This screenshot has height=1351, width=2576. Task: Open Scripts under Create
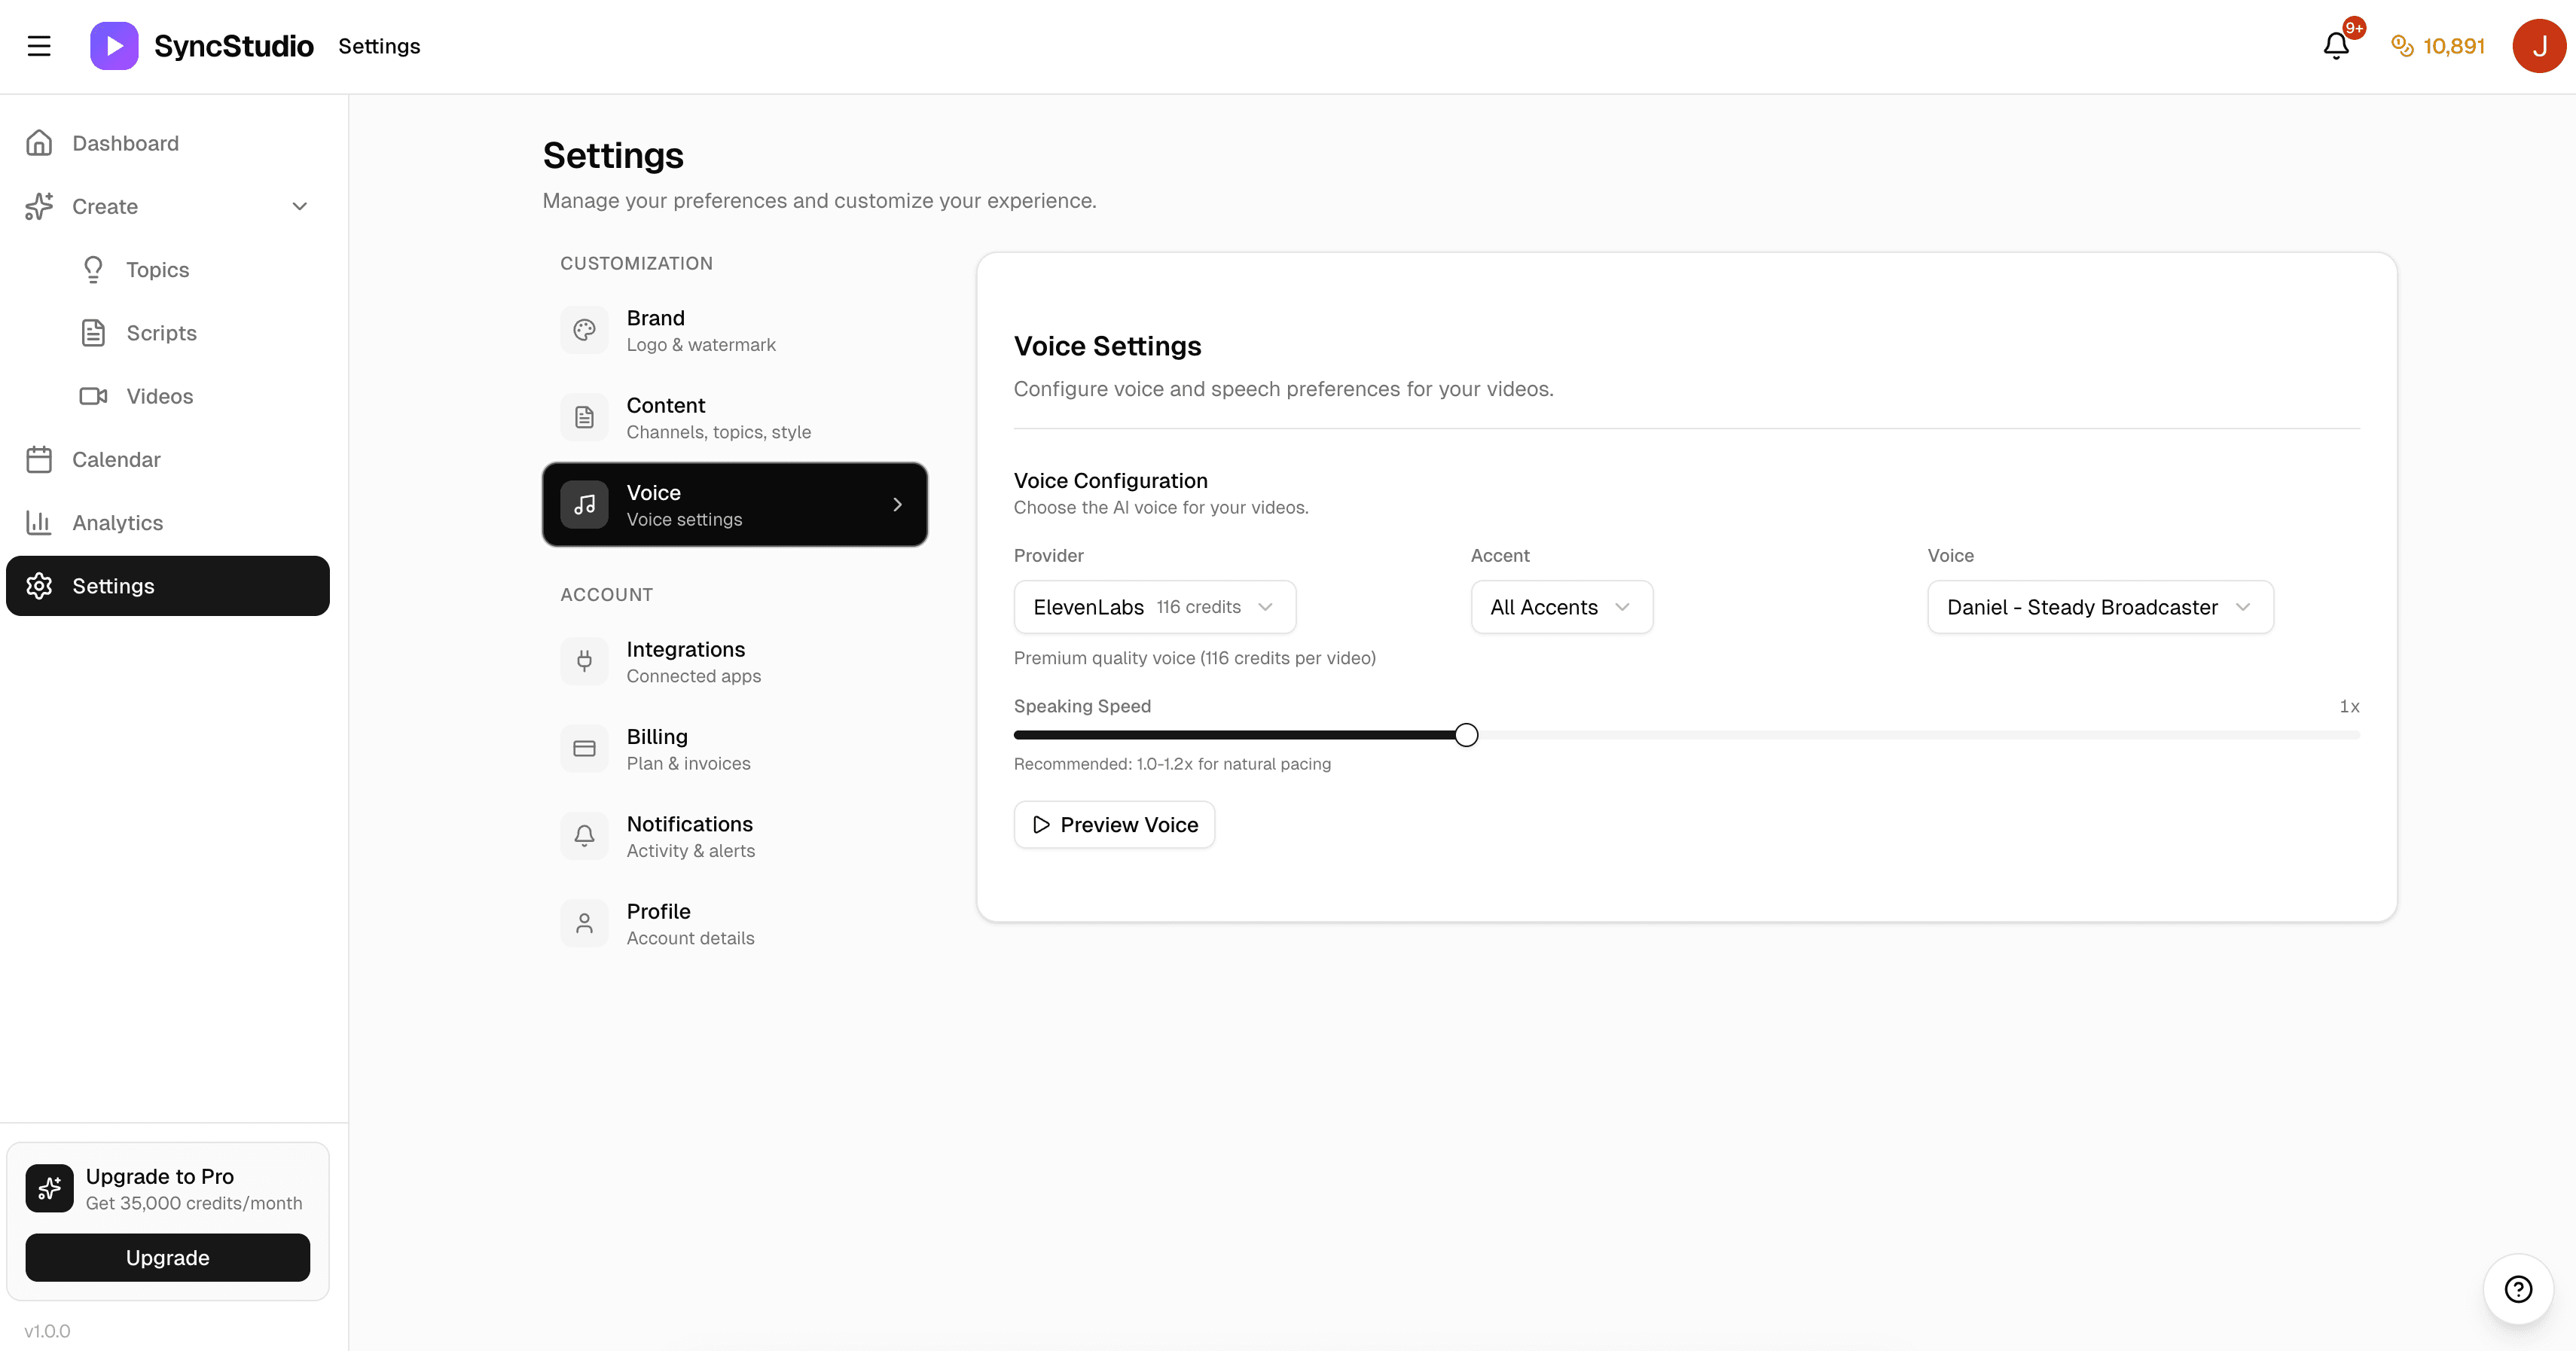coord(161,333)
